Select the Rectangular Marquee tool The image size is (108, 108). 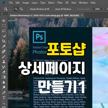(x=4, y=26)
